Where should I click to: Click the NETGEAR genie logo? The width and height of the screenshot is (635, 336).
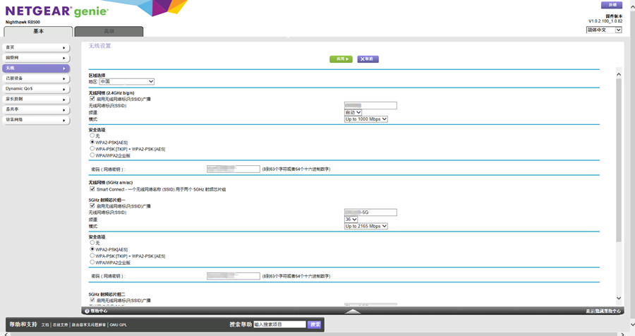click(x=56, y=11)
